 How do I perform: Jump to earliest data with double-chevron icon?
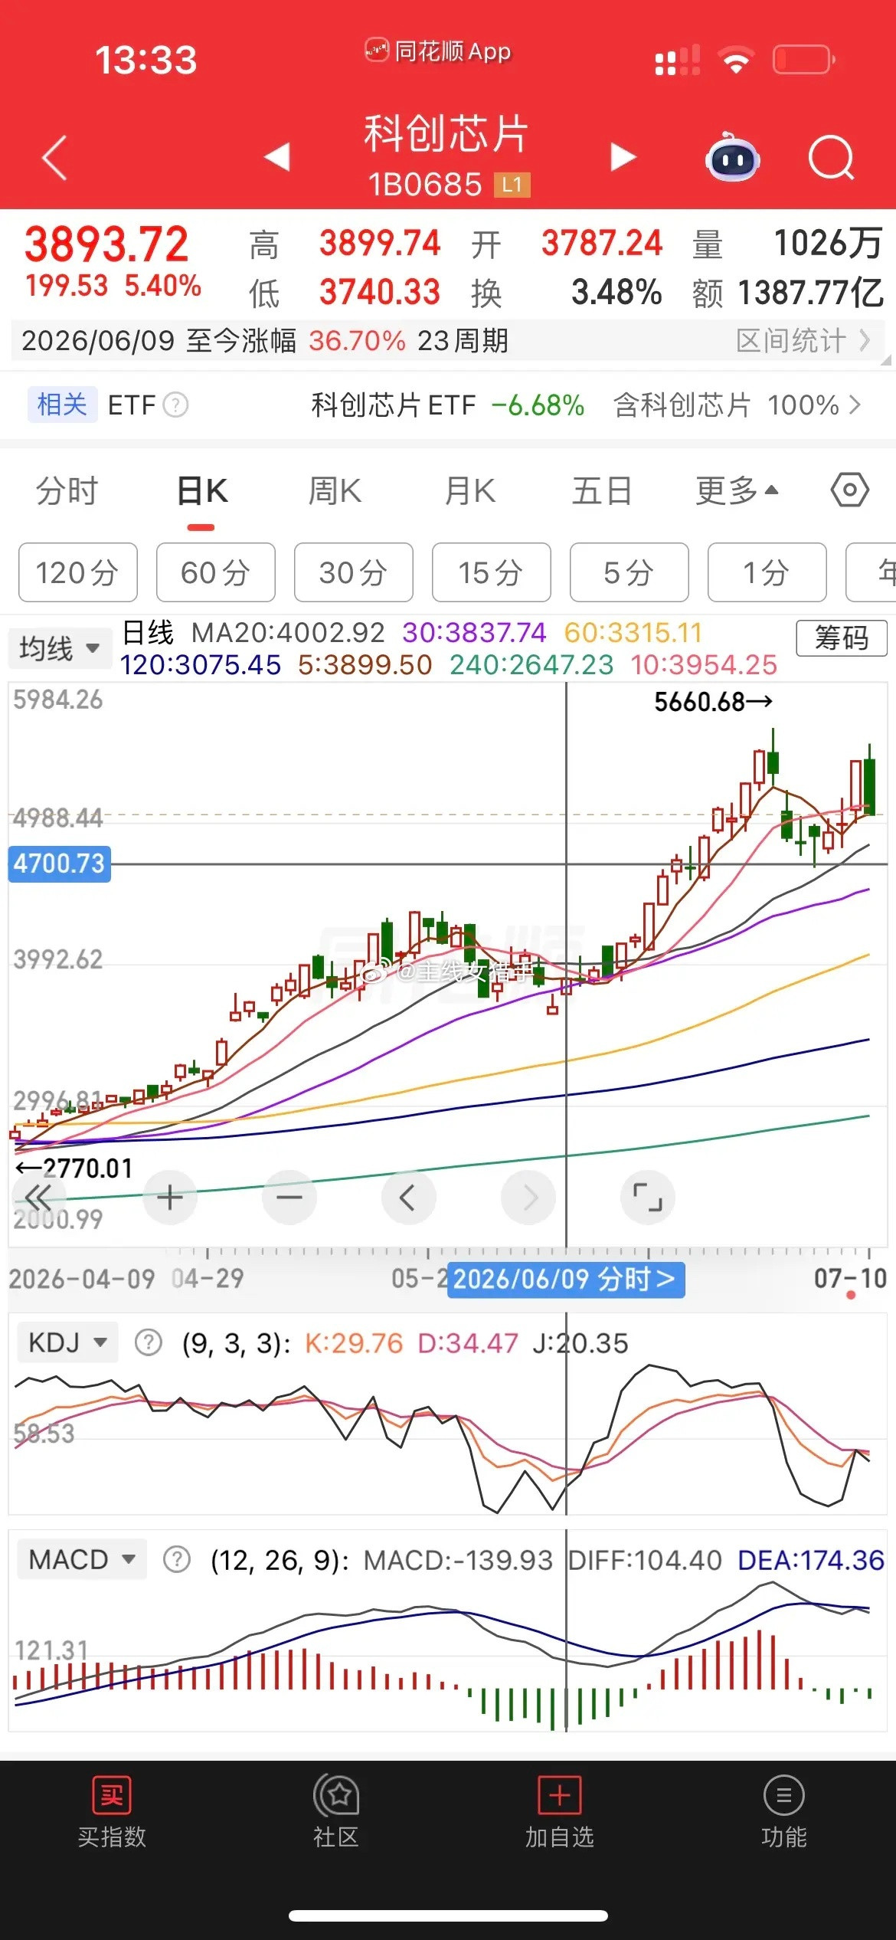coord(38,1197)
